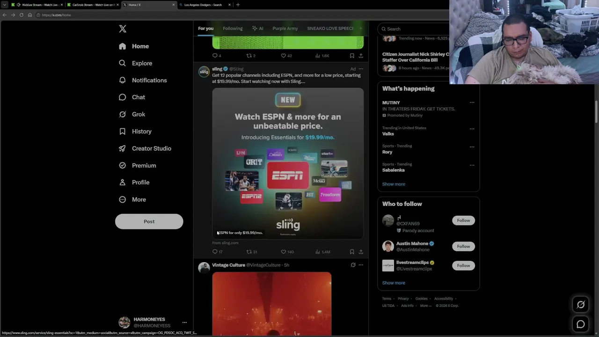This screenshot has height=337, width=599.
Task: Open the floating Grok button at bottom right
Action: [581, 305]
